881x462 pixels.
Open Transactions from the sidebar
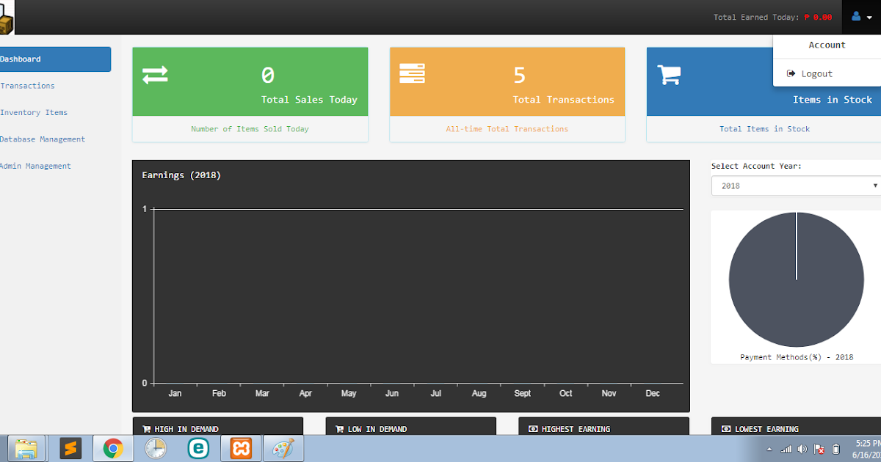[x=28, y=86]
